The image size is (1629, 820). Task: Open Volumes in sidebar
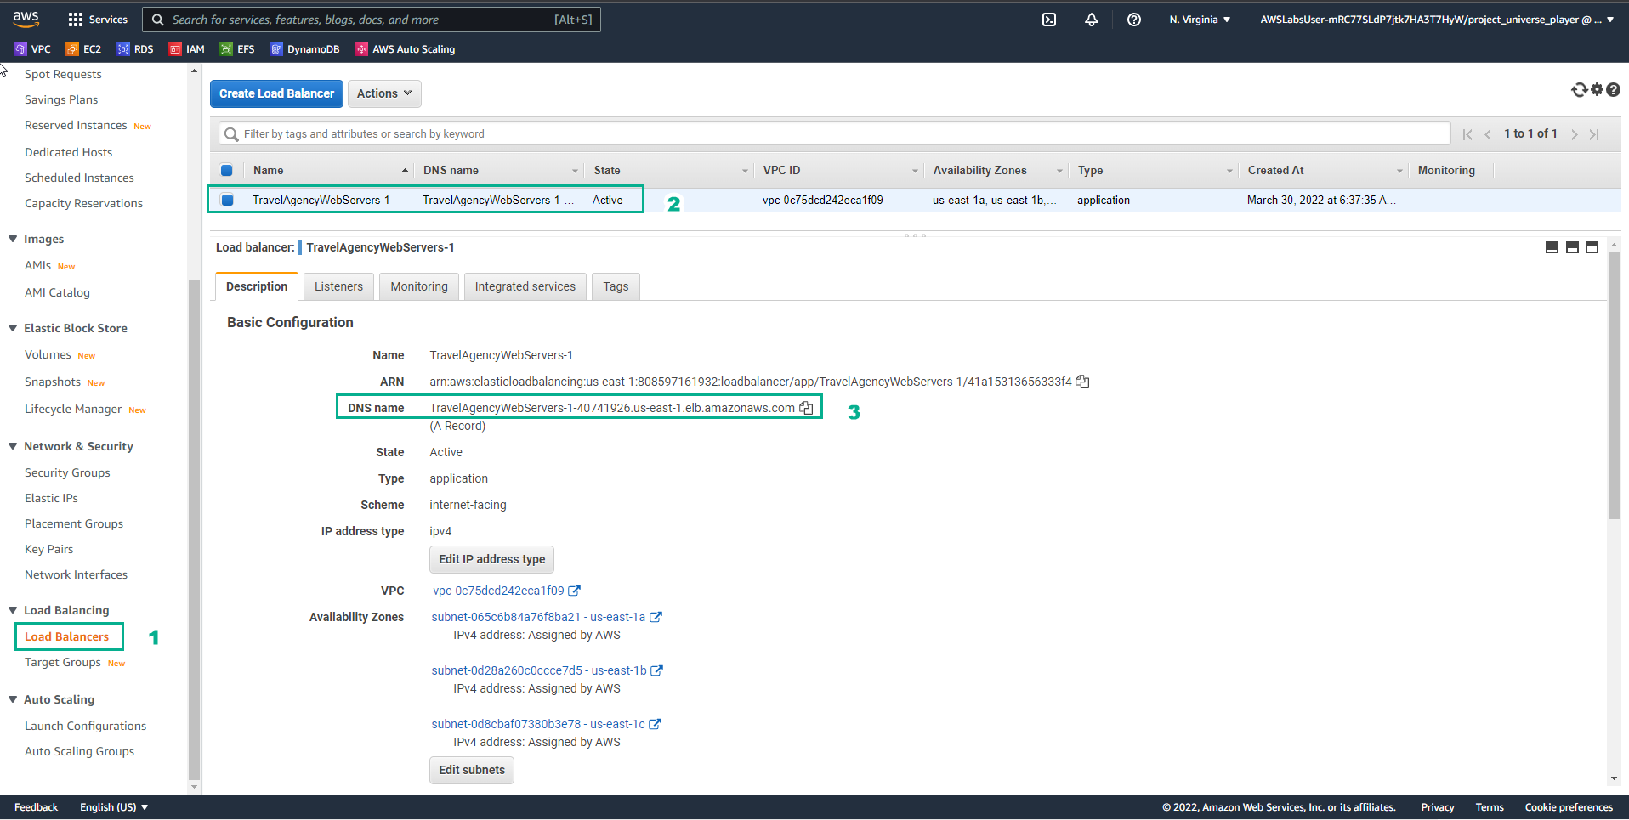click(48, 354)
